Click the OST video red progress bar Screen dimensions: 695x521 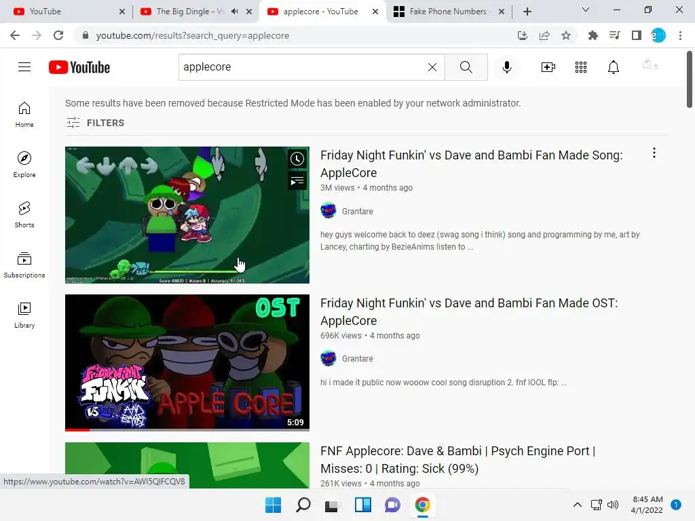pyautogui.click(x=77, y=429)
